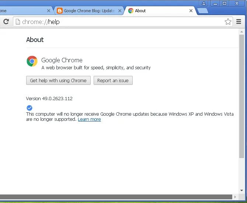This screenshot has width=247, height=203.
Task: Click the blue update status checkmark icon
Action: (x=29, y=108)
